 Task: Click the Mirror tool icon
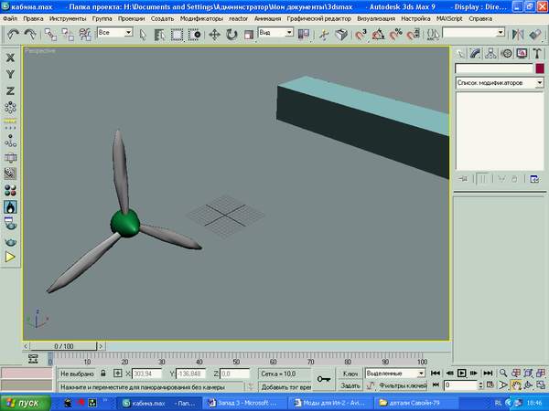pos(518,35)
